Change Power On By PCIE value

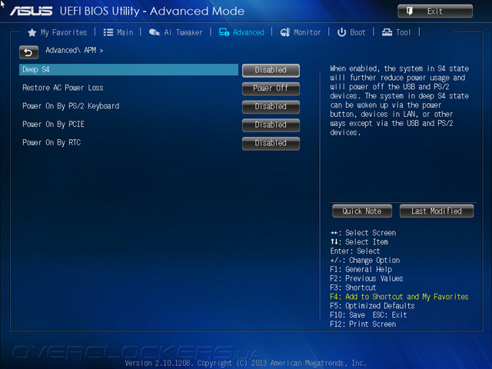click(x=271, y=125)
